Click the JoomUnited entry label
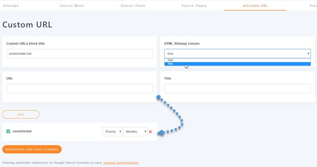The image size is (317, 167). click(22, 131)
